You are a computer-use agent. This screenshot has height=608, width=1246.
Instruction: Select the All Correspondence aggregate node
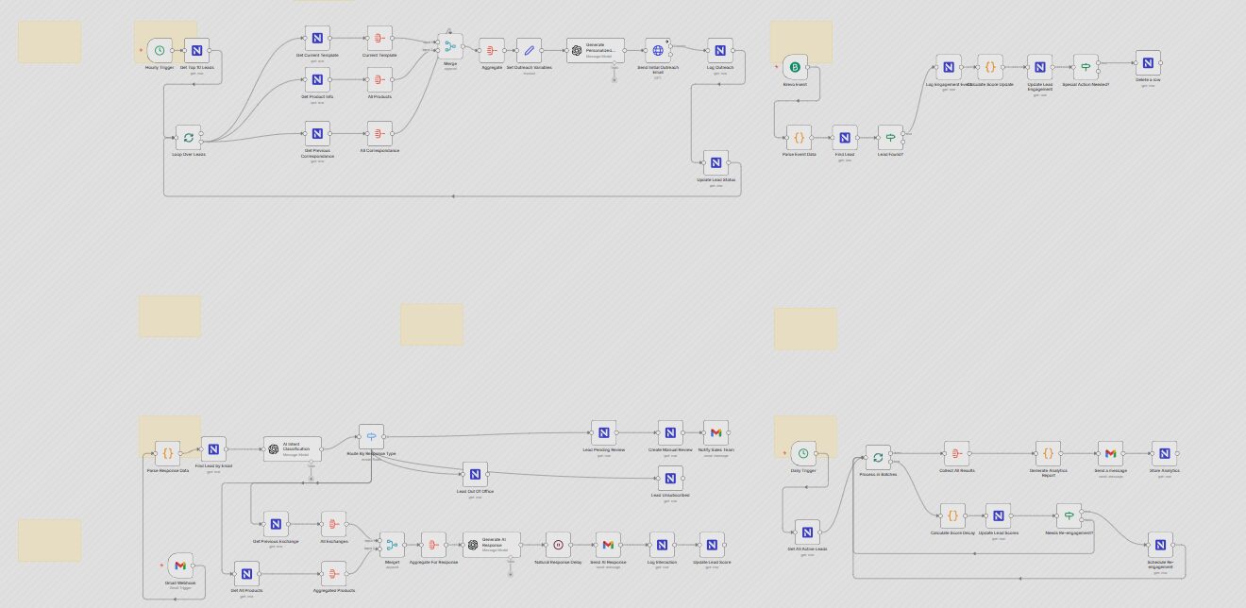[379, 133]
